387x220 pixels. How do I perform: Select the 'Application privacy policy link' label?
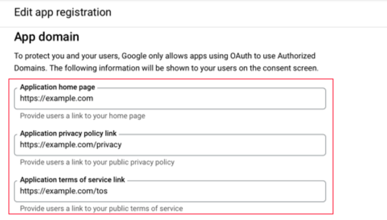pyautogui.click(x=68, y=134)
